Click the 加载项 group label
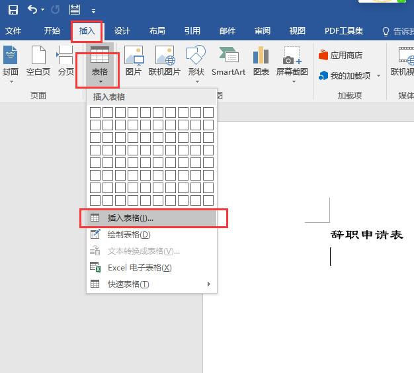The height and width of the screenshot is (373, 414). click(350, 95)
